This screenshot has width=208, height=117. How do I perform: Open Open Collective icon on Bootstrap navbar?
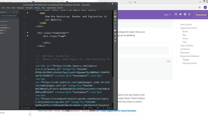coord(189,14)
